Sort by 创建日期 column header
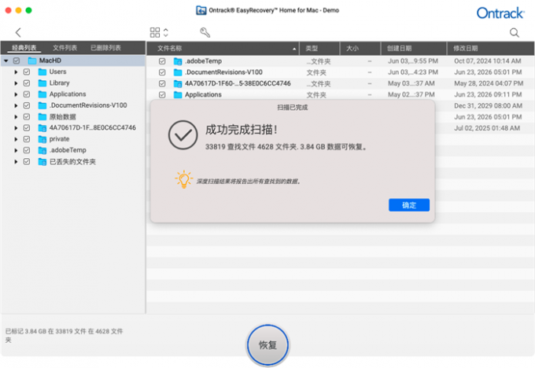535x368 pixels. (x=414, y=49)
